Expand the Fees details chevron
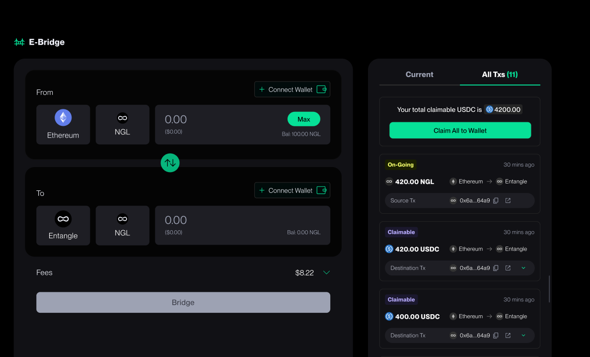Screen dimensions: 590x357 tap(326, 272)
